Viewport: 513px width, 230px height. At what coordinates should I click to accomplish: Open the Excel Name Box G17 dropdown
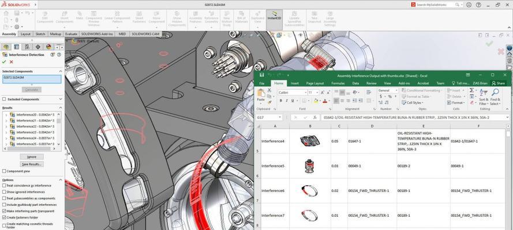[x=280, y=117]
